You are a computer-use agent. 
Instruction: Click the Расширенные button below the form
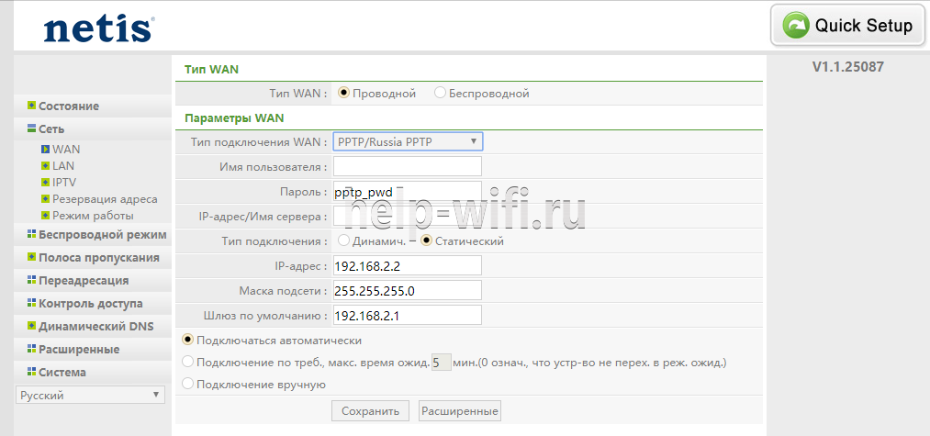coord(460,410)
